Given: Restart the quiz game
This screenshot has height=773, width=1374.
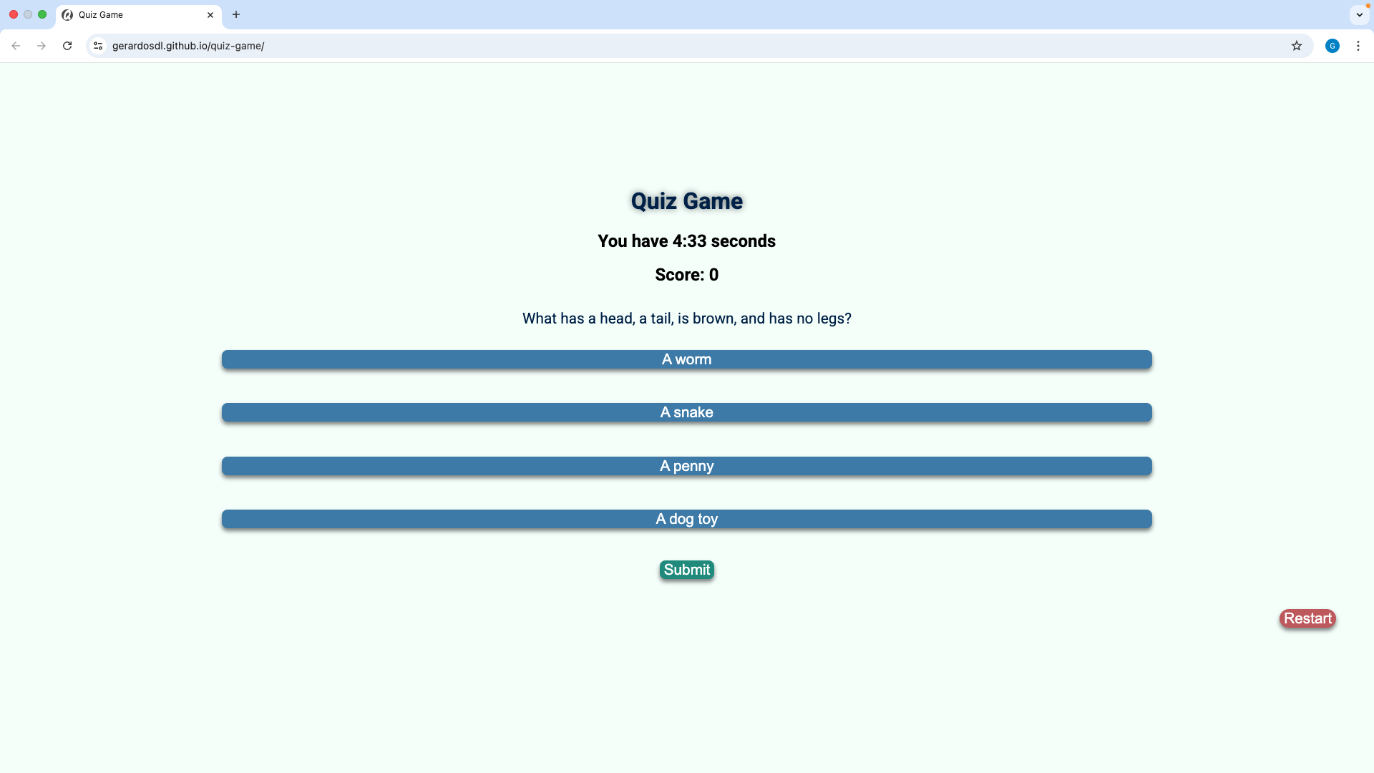Looking at the screenshot, I should 1307,618.
